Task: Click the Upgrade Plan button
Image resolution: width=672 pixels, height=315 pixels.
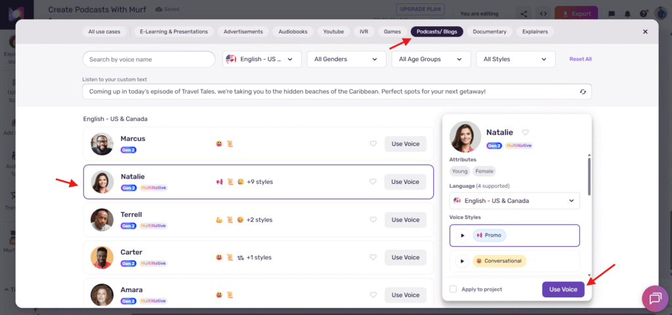Action: click(x=420, y=9)
